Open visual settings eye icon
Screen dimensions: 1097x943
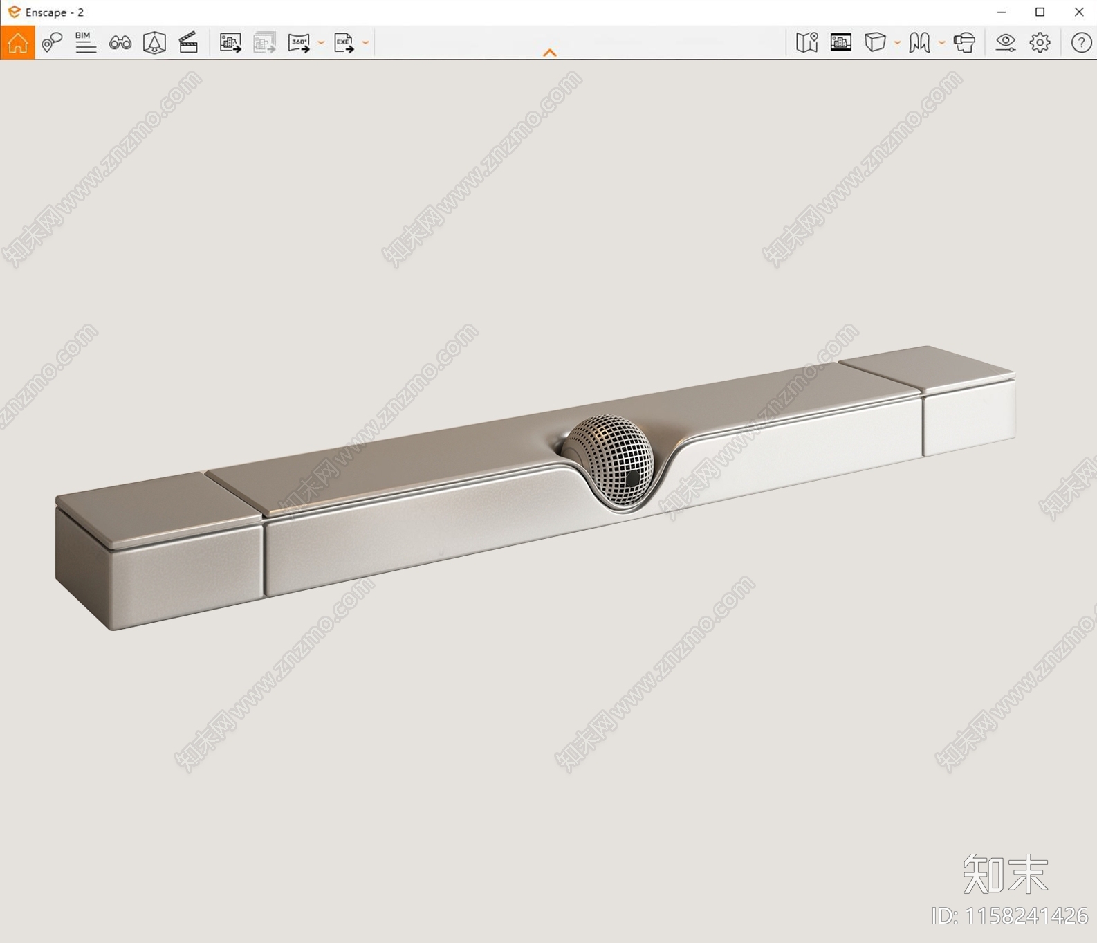[x=1006, y=43]
